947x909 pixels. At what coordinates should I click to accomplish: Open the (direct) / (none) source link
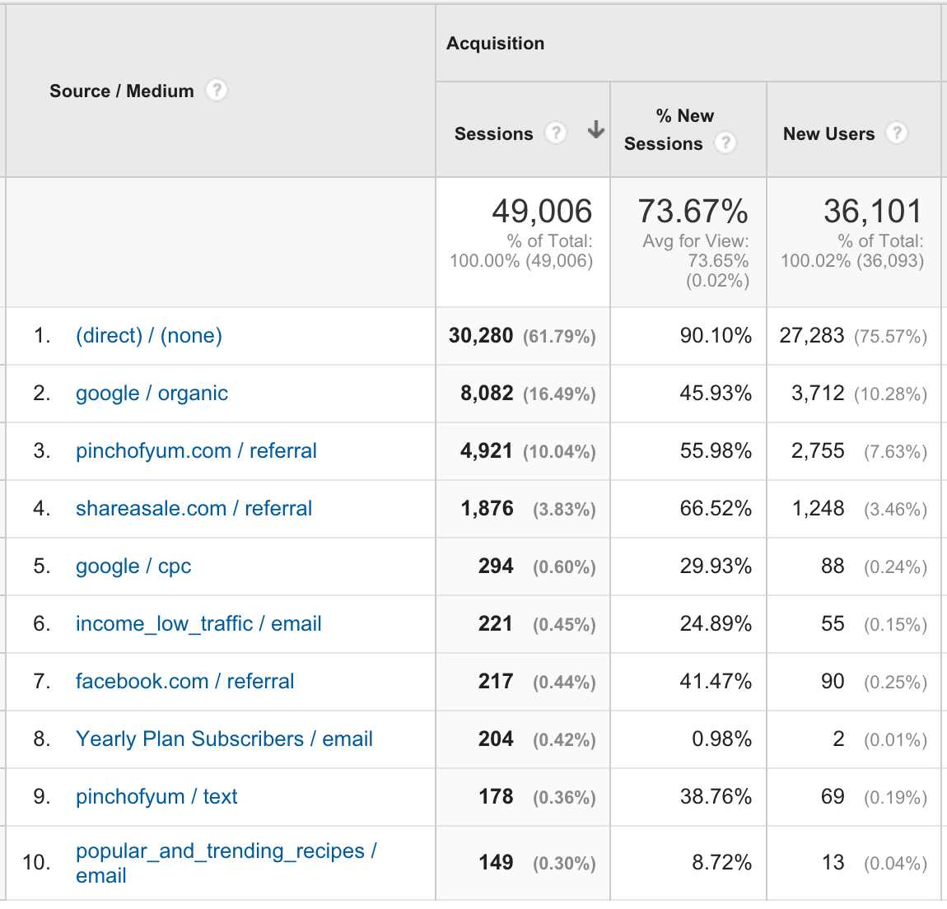tap(149, 336)
